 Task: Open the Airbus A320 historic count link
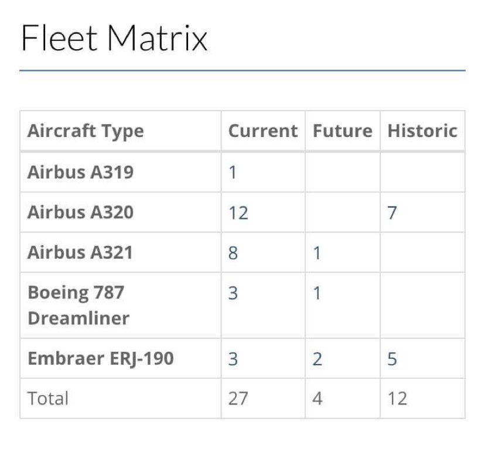tap(392, 212)
